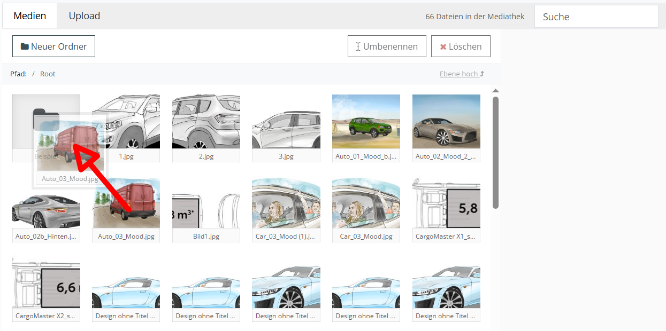
Task: Select the green car Auto_01_Mood_b image
Action: pyautogui.click(x=366, y=122)
